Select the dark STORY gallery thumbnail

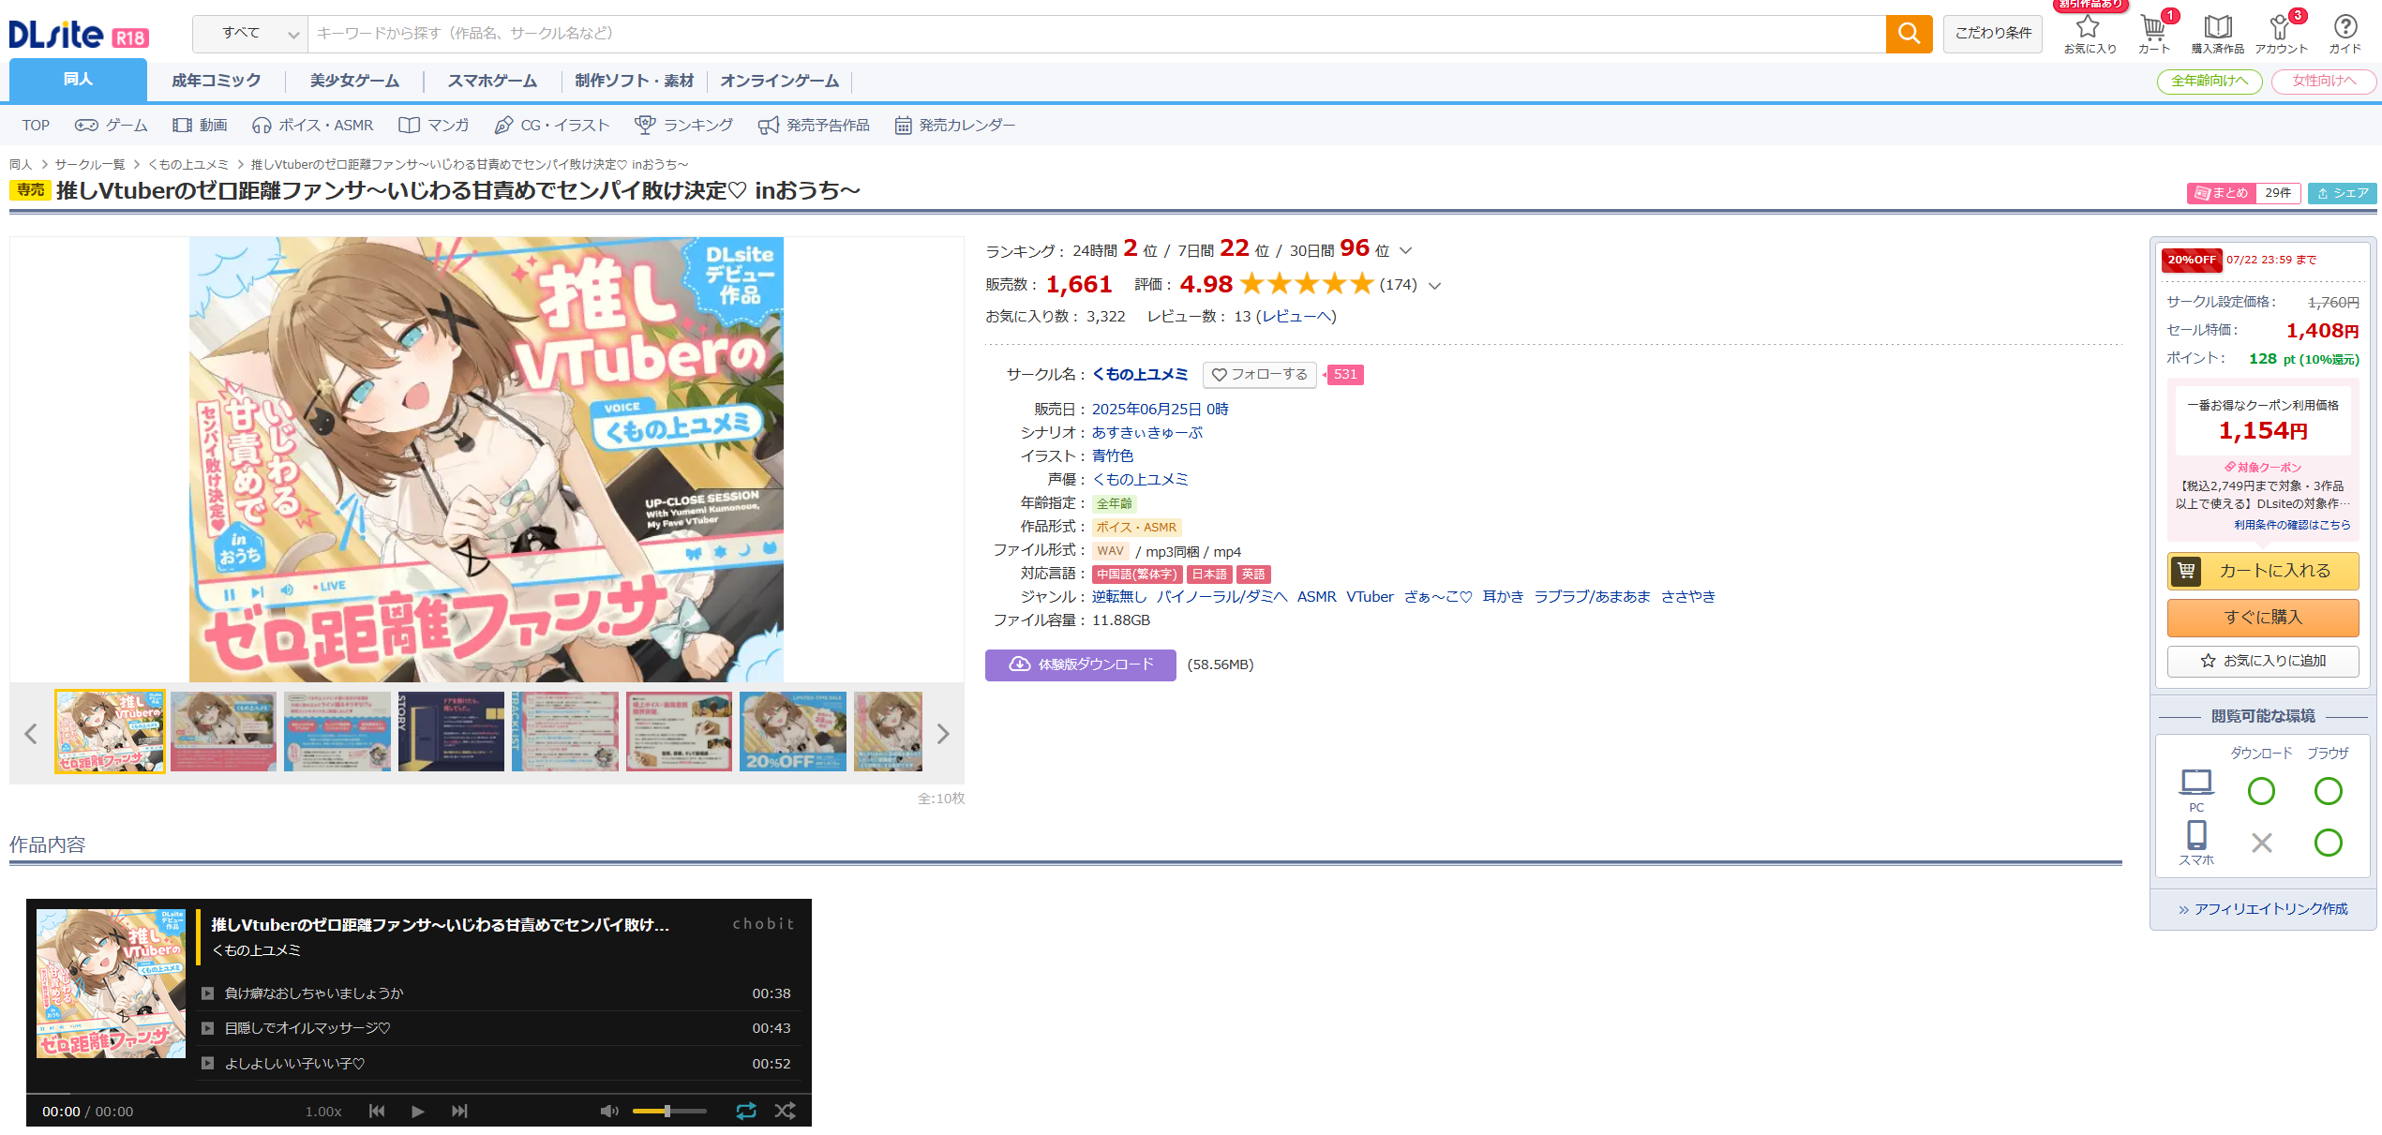click(452, 732)
